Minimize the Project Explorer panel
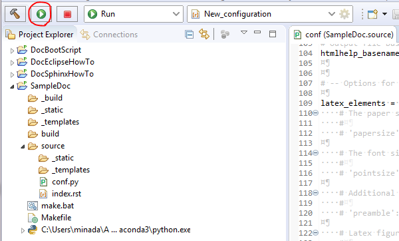The width and height of the screenshot is (399, 241). point(257,32)
